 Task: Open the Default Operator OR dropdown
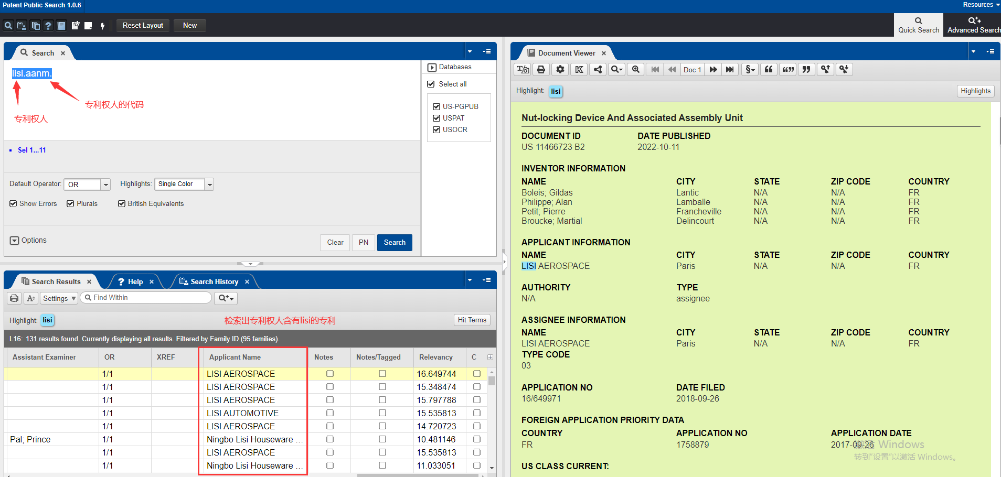pyautogui.click(x=105, y=185)
